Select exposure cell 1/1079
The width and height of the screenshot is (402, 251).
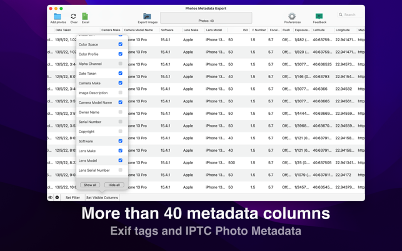pyautogui.click(x=302, y=175)
